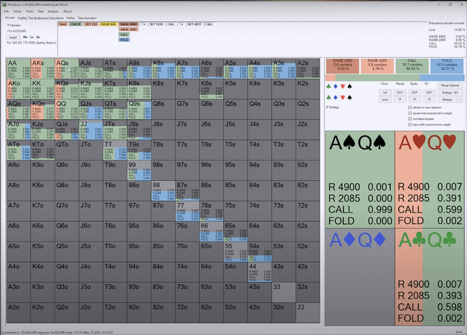Switch to Tree information tab
This screenshot has height=335, width=467.
(x=87, y=18)
